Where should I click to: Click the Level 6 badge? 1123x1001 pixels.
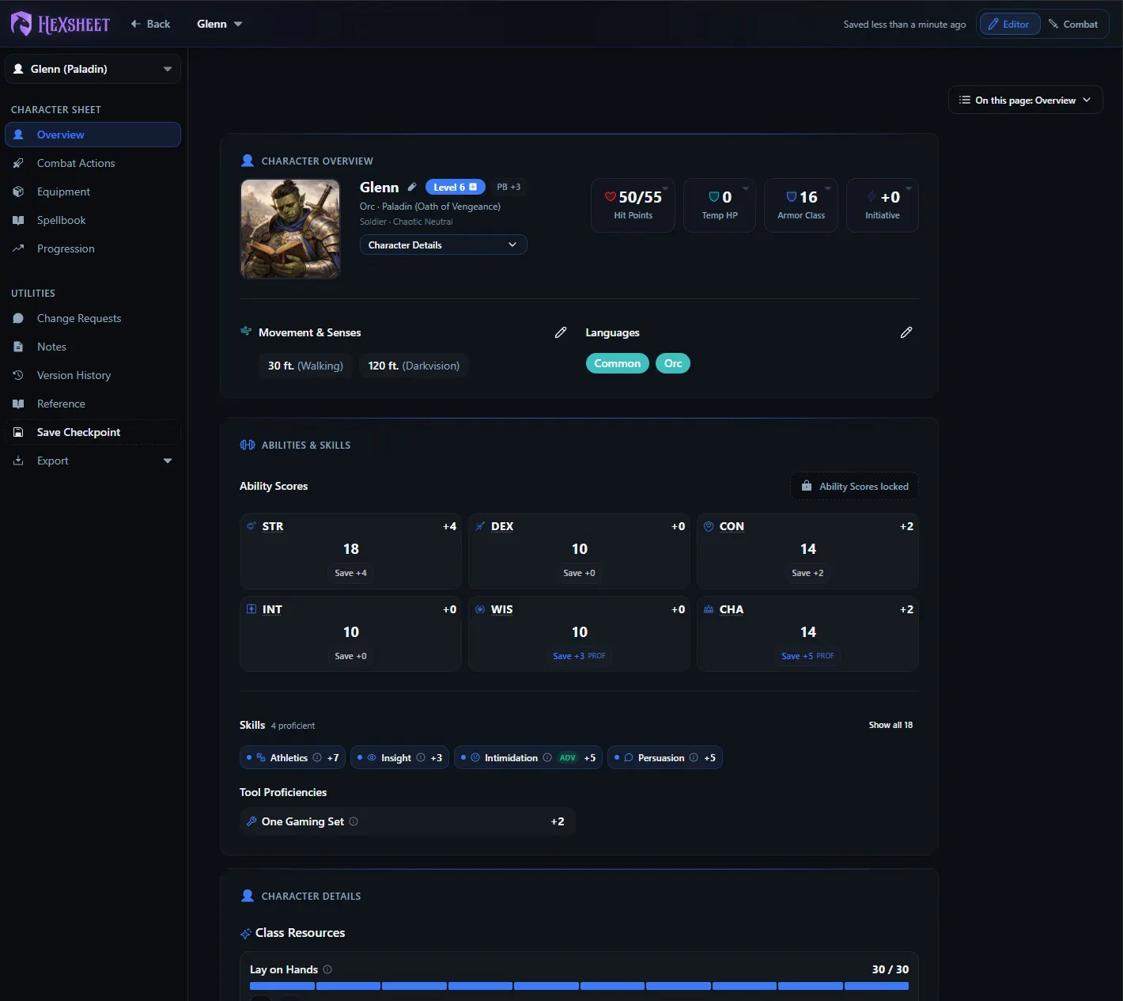(455, 187)
